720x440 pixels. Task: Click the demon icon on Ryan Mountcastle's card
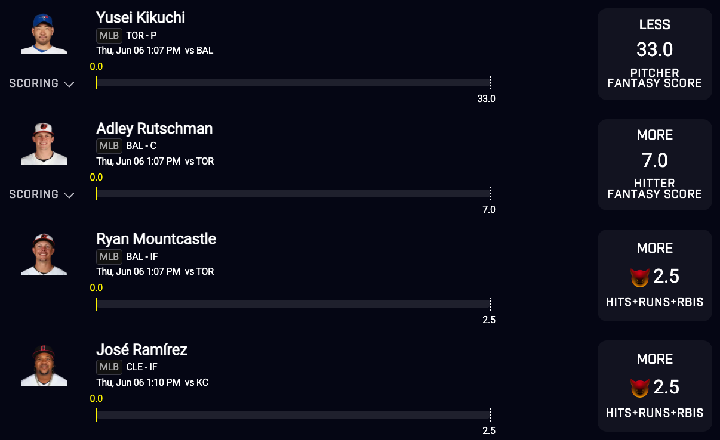coord(639,277)
